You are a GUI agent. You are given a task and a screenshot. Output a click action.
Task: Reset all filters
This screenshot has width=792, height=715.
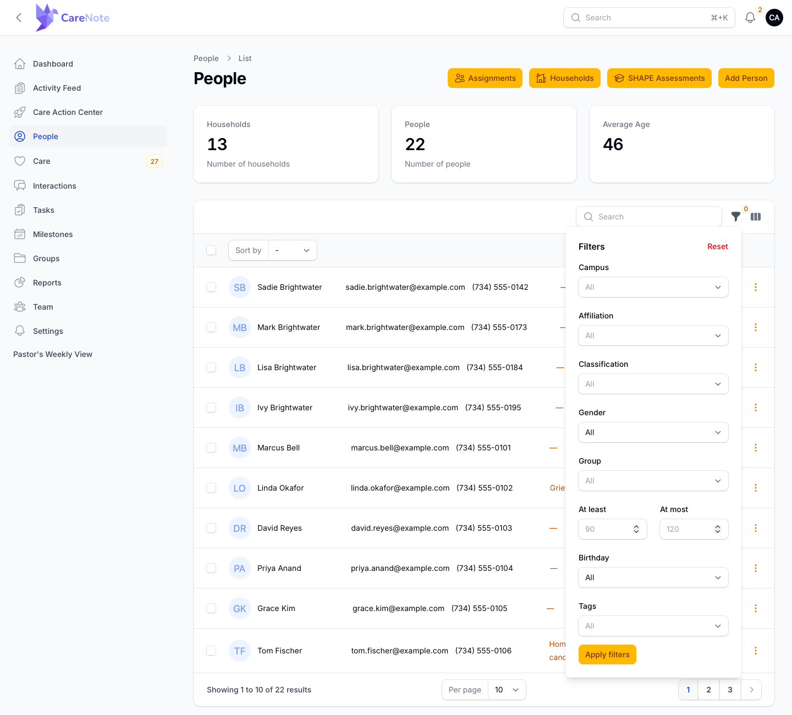717,246
